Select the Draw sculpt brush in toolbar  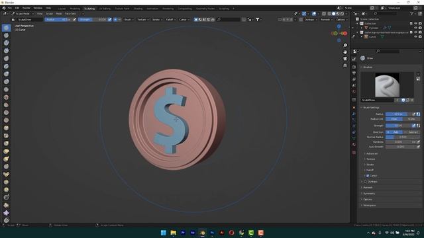pyautogui.click(x=6, y=28)
